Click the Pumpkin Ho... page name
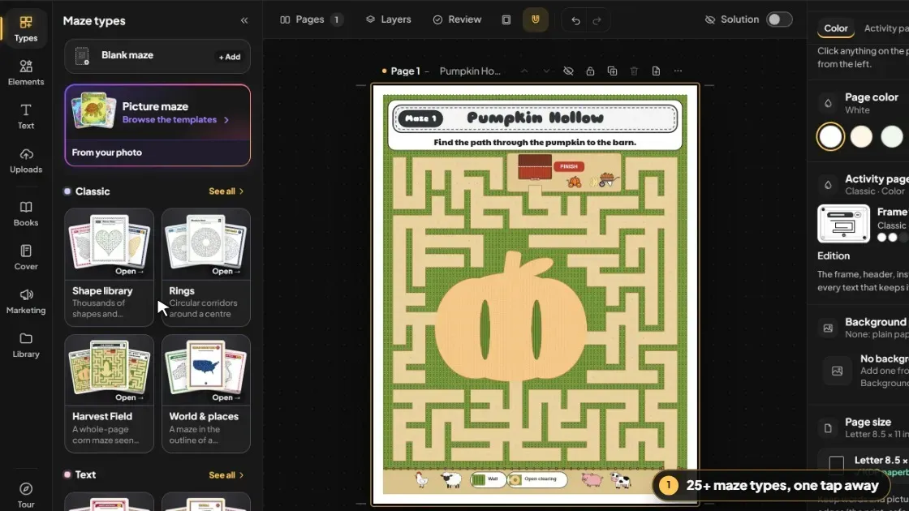 pos(470,71)
